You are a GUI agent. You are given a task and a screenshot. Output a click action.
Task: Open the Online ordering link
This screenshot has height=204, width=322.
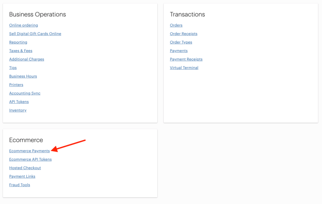24,25
